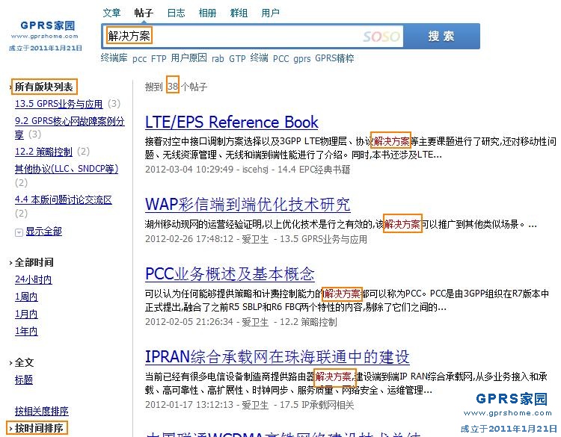The width and height of the screenshot is (561, 437).
Task: Click into the 解决方案 search input field
Action: coord(232,36)
